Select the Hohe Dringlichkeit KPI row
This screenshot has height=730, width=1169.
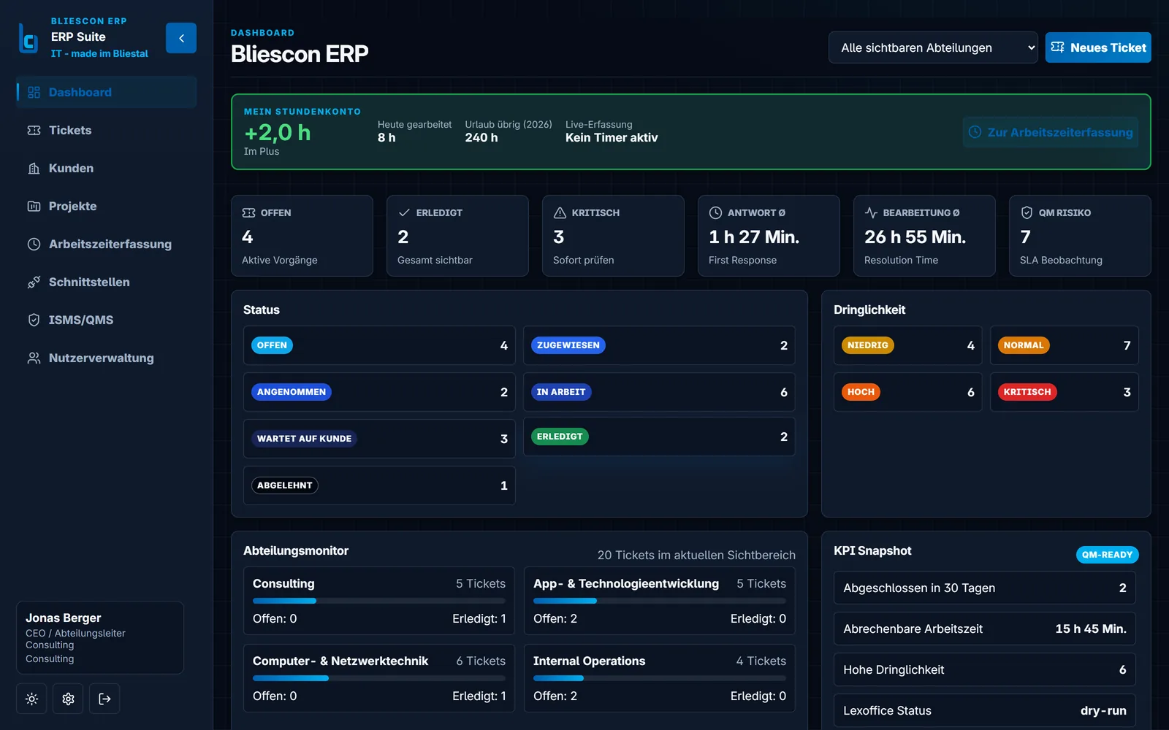coord(985,669)
